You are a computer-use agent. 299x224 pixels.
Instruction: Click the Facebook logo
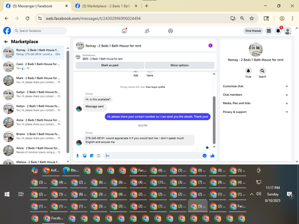click(x=7, y=31)
